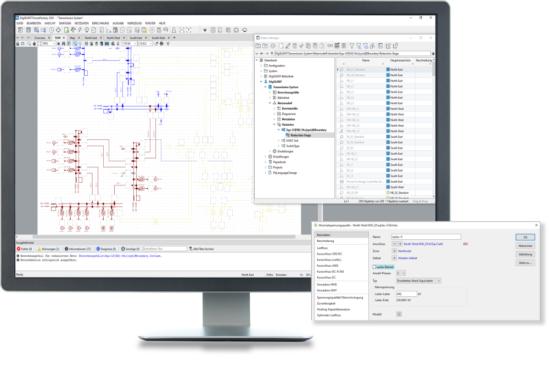Screen dimensions: 549x366
Task: Toggle the außer Betrieb checkbox
Action: 374,267
